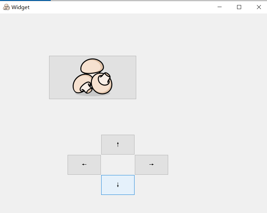Viewport: 267px width, 213px height.
Task: Click the left arrow button
Action: pos(84,165)
